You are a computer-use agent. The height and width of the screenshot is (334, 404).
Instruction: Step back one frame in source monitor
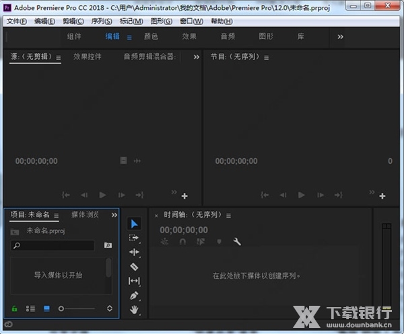point(84,195)
